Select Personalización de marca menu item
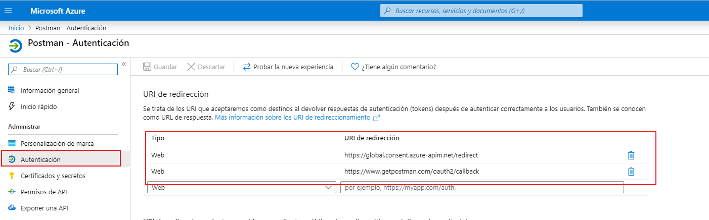Viewport: 709px width, 220px height. pos(57,144)
